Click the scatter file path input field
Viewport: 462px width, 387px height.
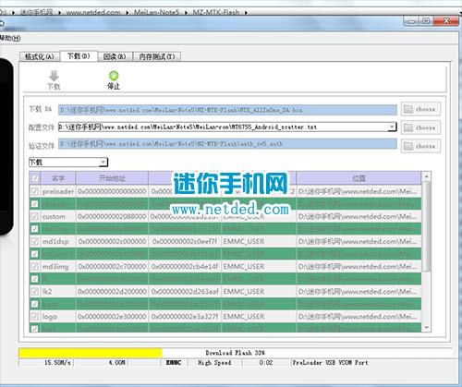point(223,127)
